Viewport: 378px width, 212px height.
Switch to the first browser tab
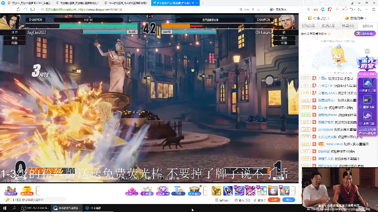click(29, 3)
